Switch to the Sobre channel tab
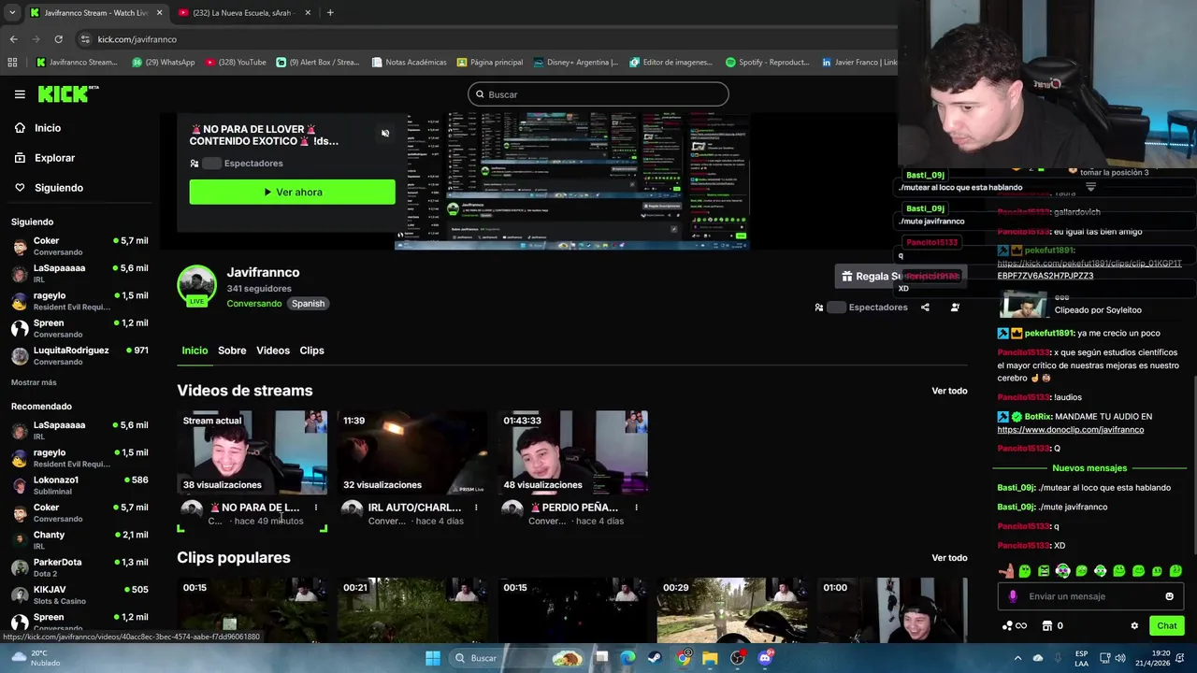 232,351
